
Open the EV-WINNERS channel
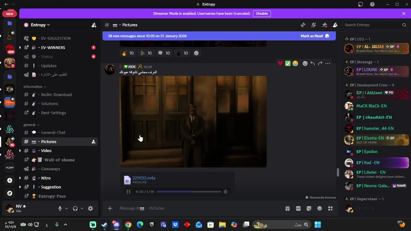click(x=60, y=47)
